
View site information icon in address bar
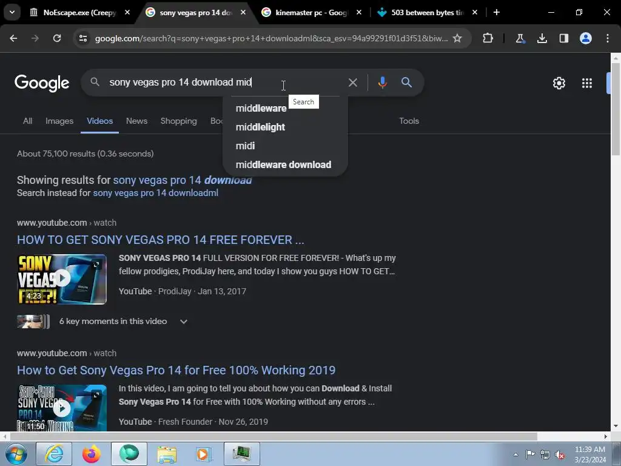83,38
